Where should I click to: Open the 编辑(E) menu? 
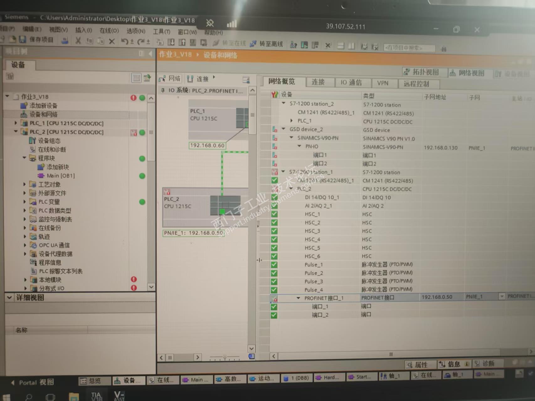(x=32, y=29)
